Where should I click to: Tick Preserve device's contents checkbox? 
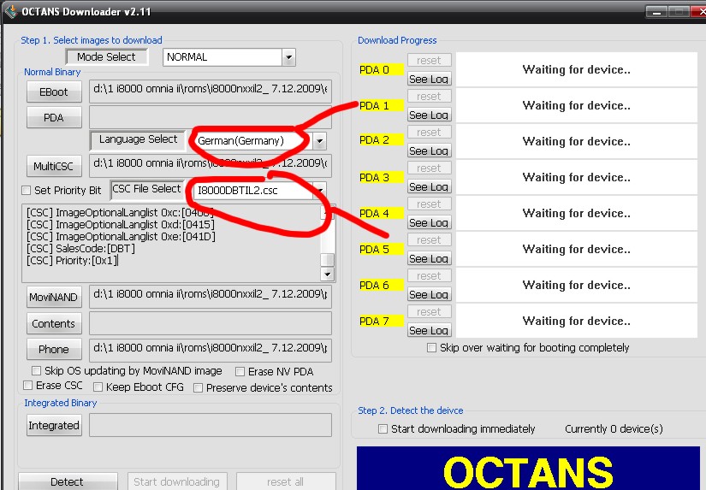(x=198, y=388)
